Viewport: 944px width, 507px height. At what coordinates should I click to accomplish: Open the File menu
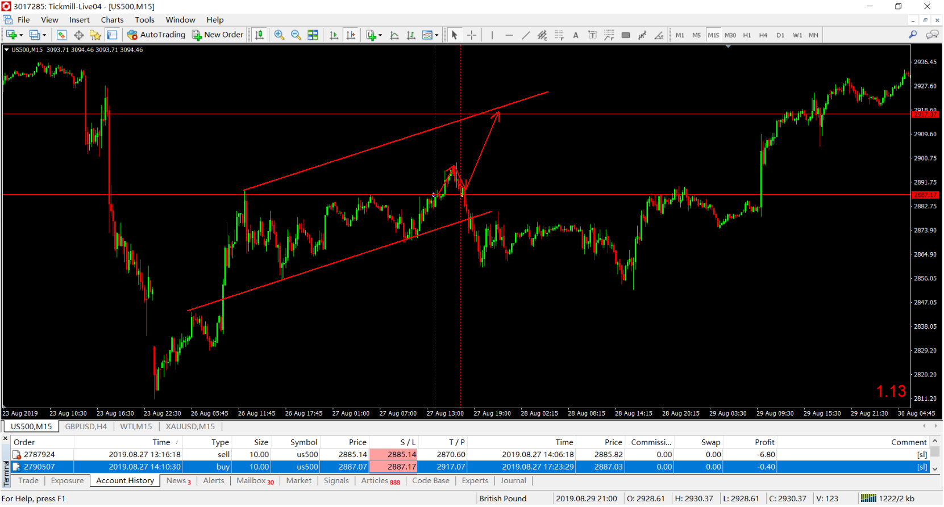pos(24,20)
